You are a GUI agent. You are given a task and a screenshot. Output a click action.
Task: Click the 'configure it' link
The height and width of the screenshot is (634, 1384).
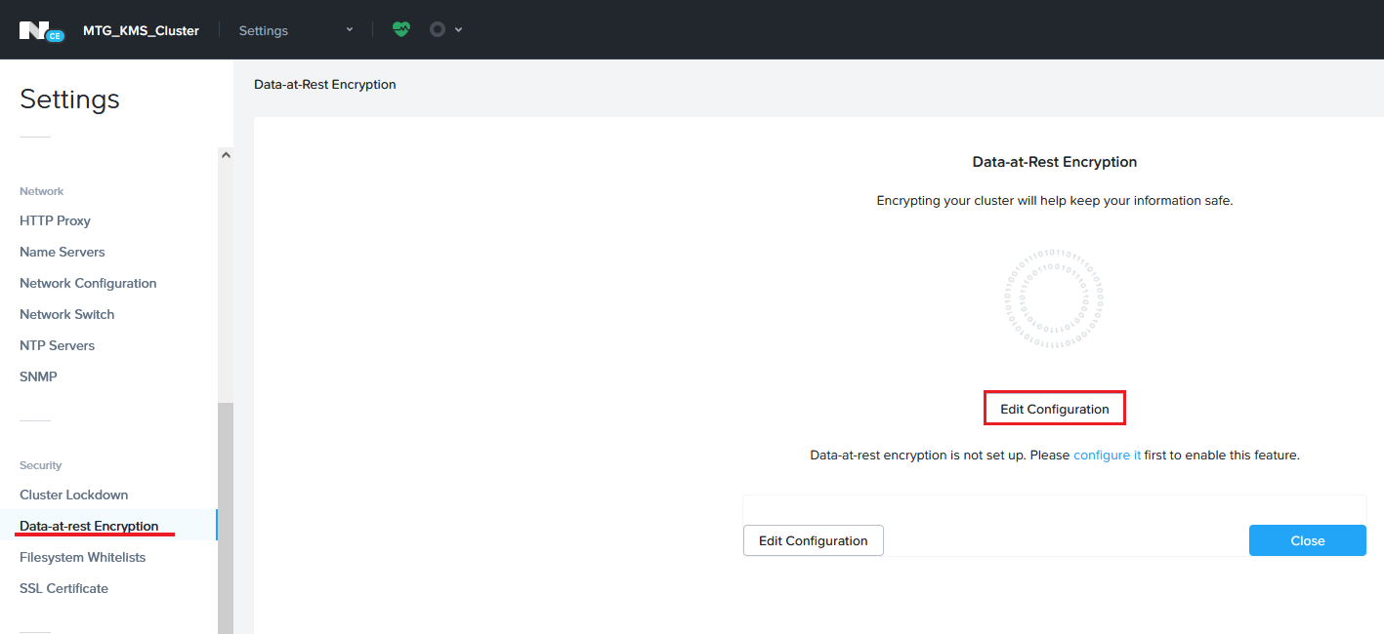[1107, 455]
